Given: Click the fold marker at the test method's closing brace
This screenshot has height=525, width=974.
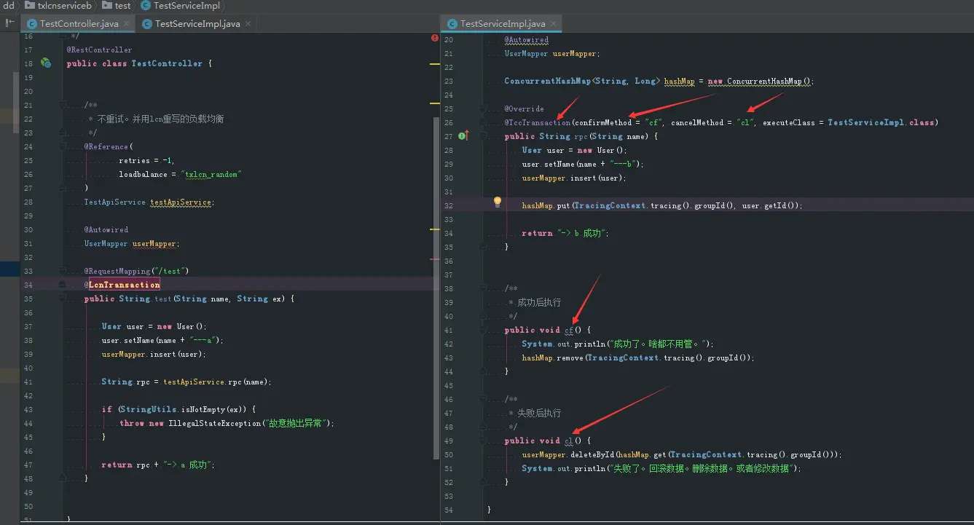Looking at the screenshot, I should tap(63, 478).
